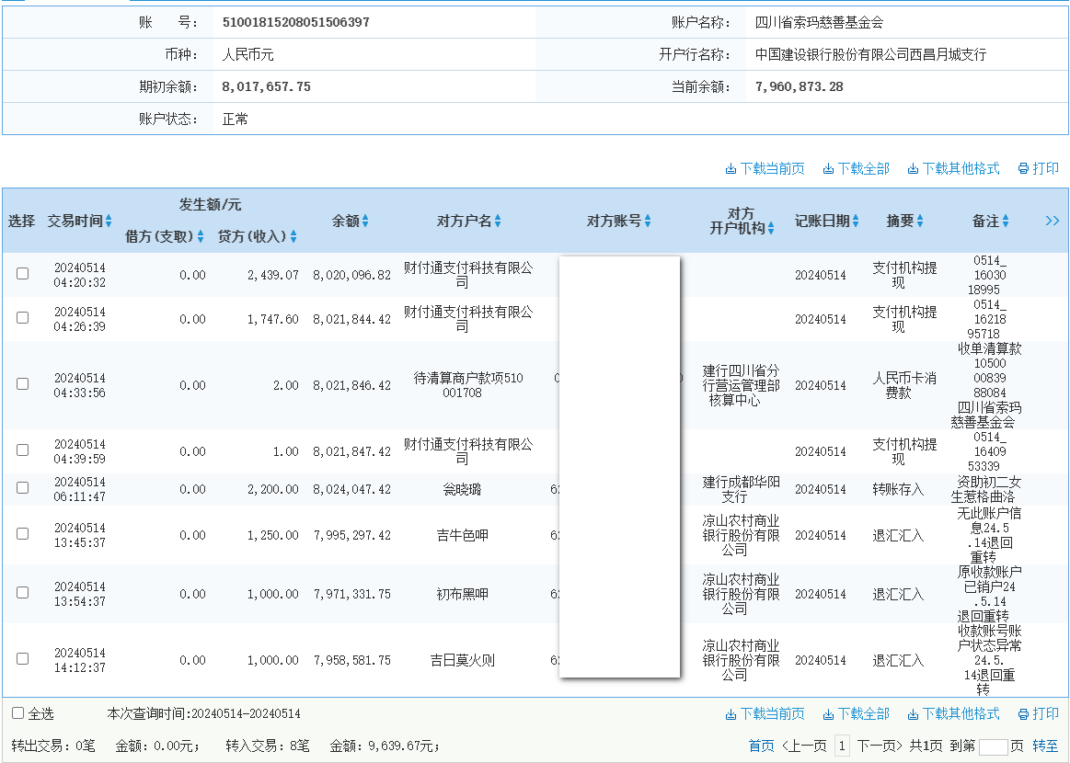Viewport: 1070px width, 763px height.
Task: Click the top 下载全部 download icon
Action: [x=828, y=168]
